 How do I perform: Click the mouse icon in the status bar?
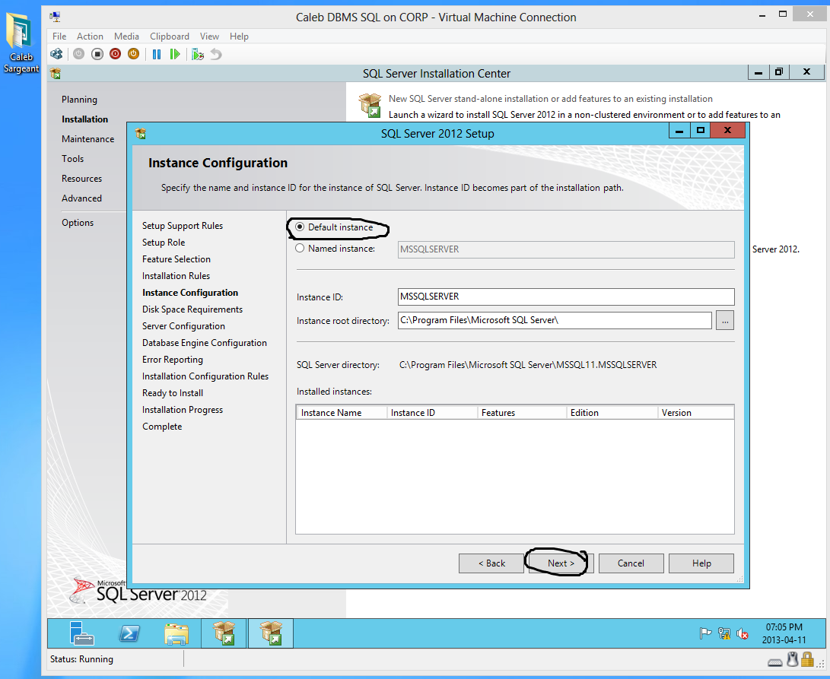tap(792, 659)
